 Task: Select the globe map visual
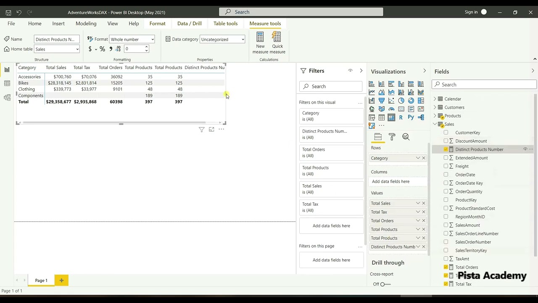click(372, 109)
